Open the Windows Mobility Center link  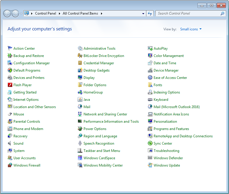click(x=103, y=165)
